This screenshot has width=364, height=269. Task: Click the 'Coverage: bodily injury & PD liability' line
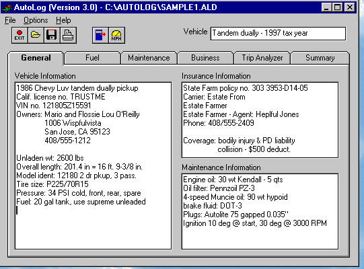click(x=239, y=141)
